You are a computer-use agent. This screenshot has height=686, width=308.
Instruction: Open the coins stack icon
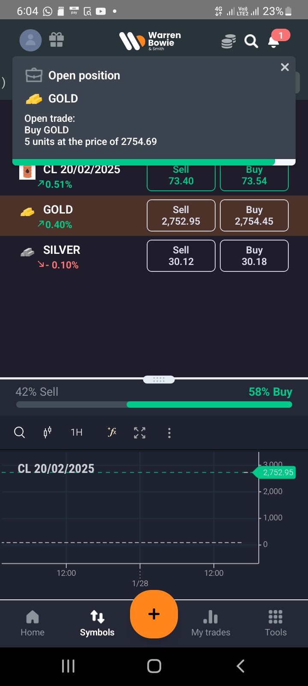coord(228,42)
